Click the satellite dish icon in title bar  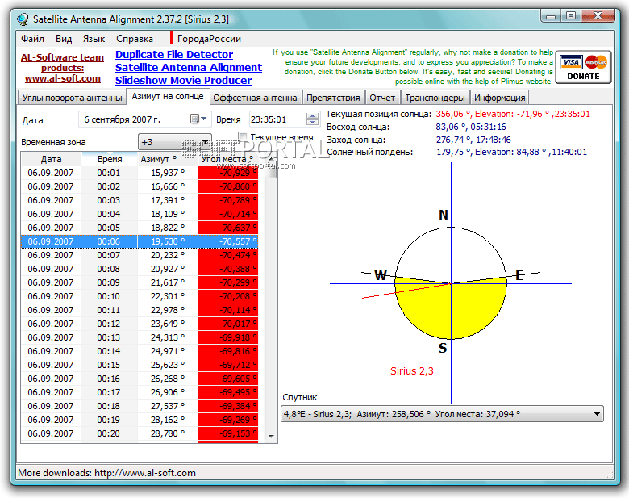(22, 16)
